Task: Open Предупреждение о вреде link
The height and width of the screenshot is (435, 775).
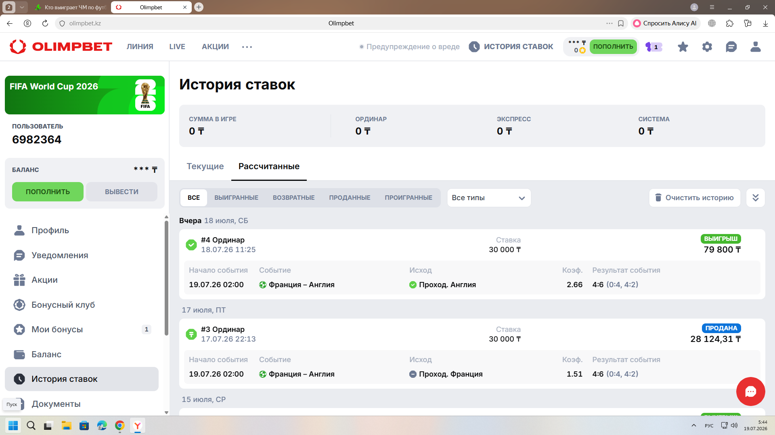Action: [x=409, y=47]
